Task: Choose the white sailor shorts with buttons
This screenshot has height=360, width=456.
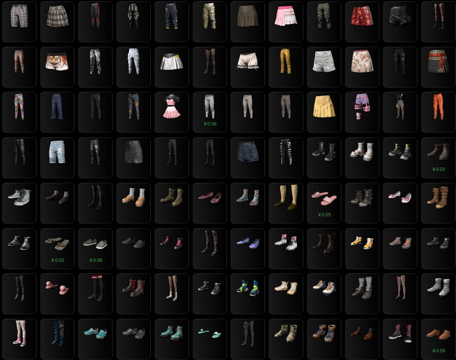Action: coord(324,61)
